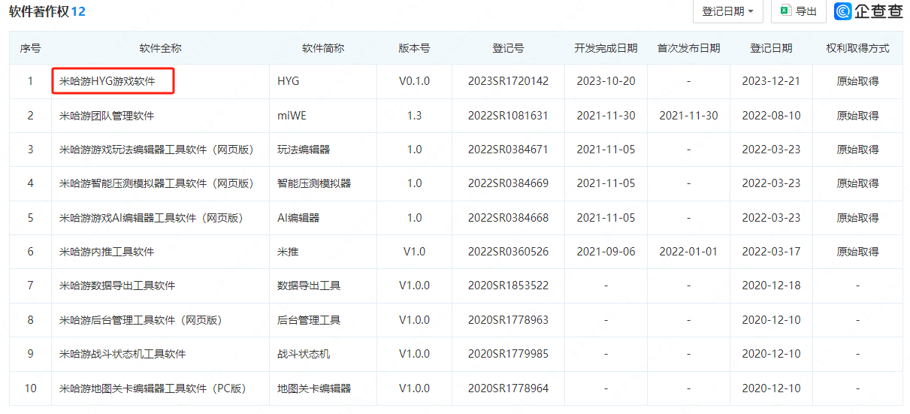Click the 企查查 logo
Screen dimensions: 910x414
coord(868,11)
